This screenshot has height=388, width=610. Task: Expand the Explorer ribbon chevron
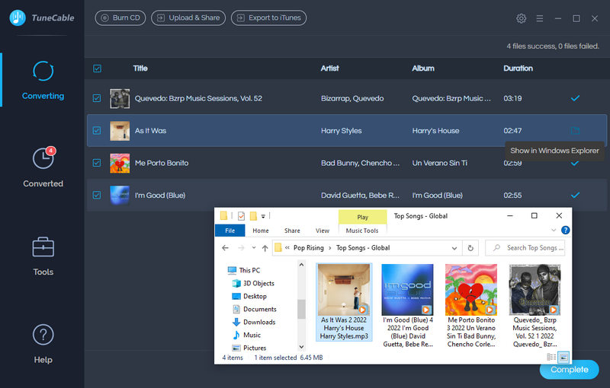pos(553,231)
